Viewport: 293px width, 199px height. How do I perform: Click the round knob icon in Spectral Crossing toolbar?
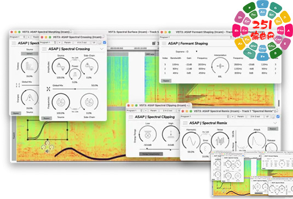[100, 43]
